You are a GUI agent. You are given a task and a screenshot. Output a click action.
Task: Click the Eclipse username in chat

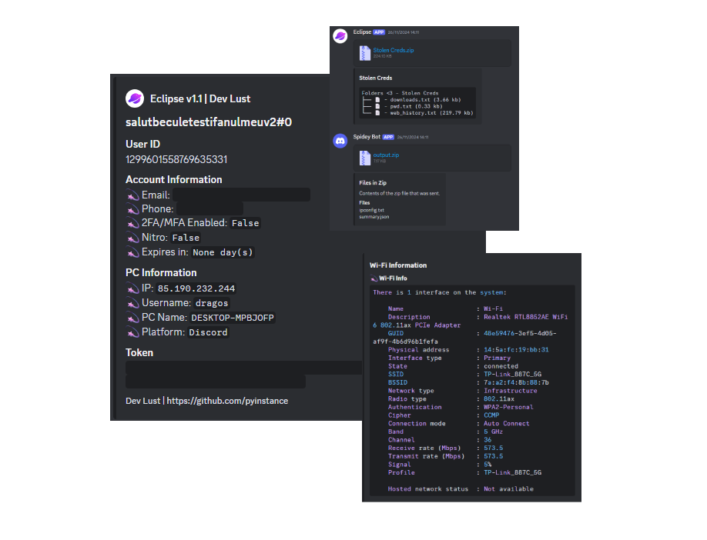click(362, 32)
